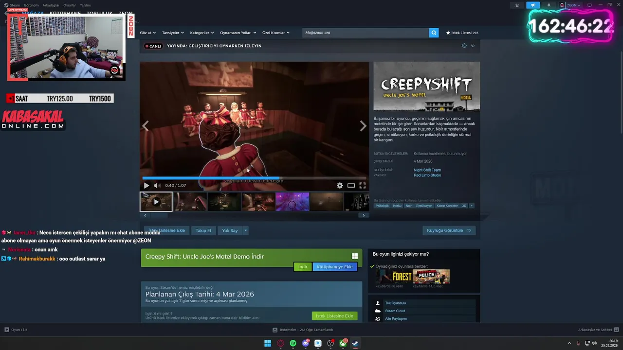Click the green İndir demo button
This screenshot has height=350, width=623.
303,267
